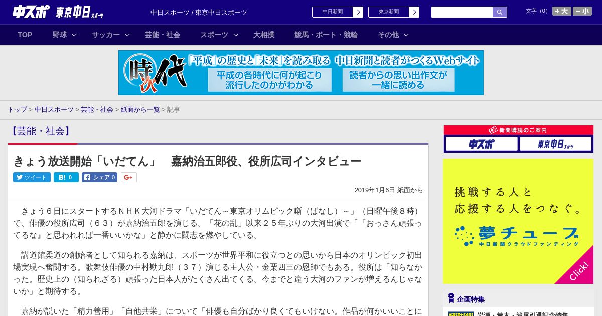Click the 新聞購読のご案内 header
This screenshot has width=602, height=316.
(x=518, y=130)
